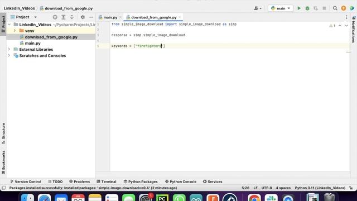Open Python 3.11 interpreter selector

[x=320, y=188]
